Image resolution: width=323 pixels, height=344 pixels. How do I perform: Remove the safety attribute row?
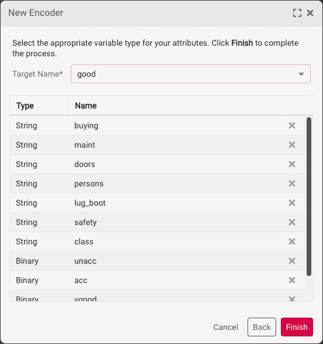(291, 222)
